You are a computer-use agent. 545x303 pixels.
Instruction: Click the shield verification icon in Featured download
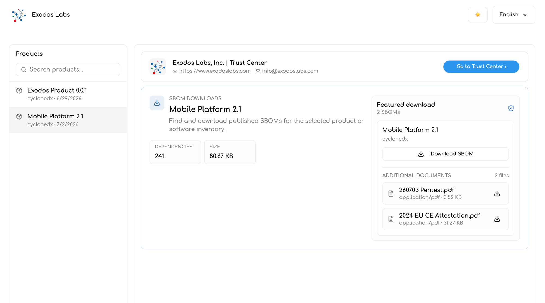511,108
